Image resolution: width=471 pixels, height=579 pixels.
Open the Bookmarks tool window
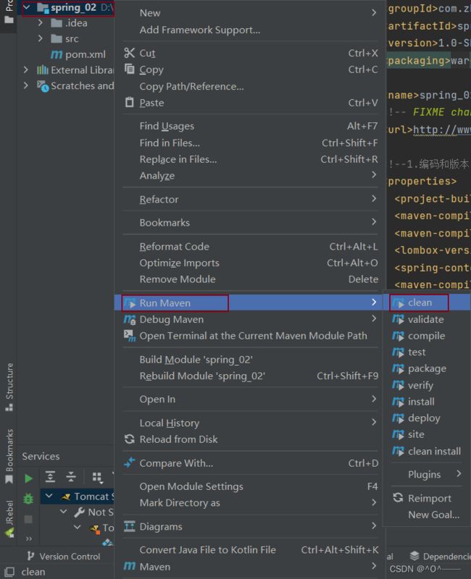coord(9,456)
